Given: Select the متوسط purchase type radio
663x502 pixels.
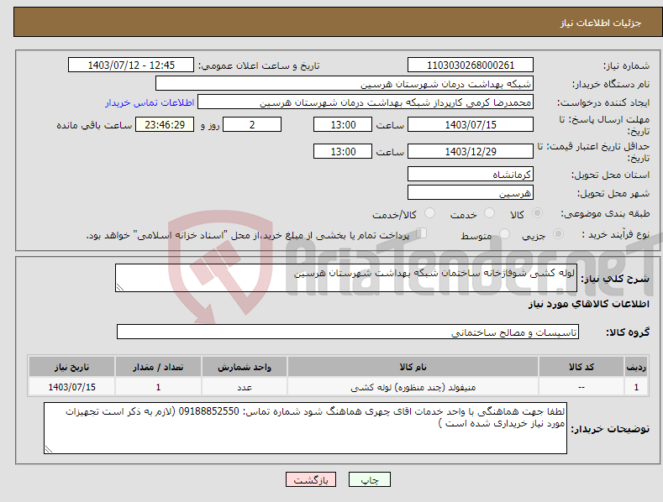Looking at the screenshot, I should point(504,233).
